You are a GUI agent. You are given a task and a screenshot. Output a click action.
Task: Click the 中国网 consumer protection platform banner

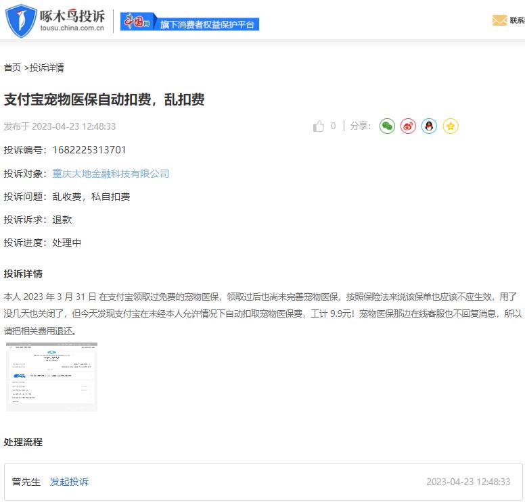point(189,22)
